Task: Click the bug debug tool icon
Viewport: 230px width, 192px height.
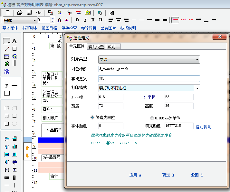Action: click(x=7, y=64)
